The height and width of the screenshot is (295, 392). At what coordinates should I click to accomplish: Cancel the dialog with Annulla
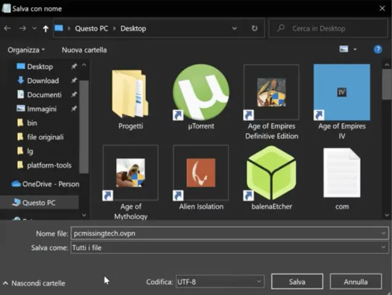pyautogui.click(x=355, y=282)
